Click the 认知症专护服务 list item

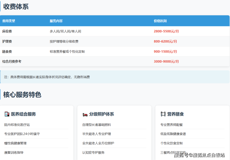click(x=94, y=153)
